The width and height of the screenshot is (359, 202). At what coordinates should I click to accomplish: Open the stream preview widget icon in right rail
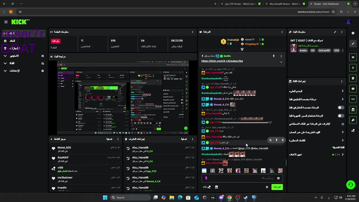[353, 57]
